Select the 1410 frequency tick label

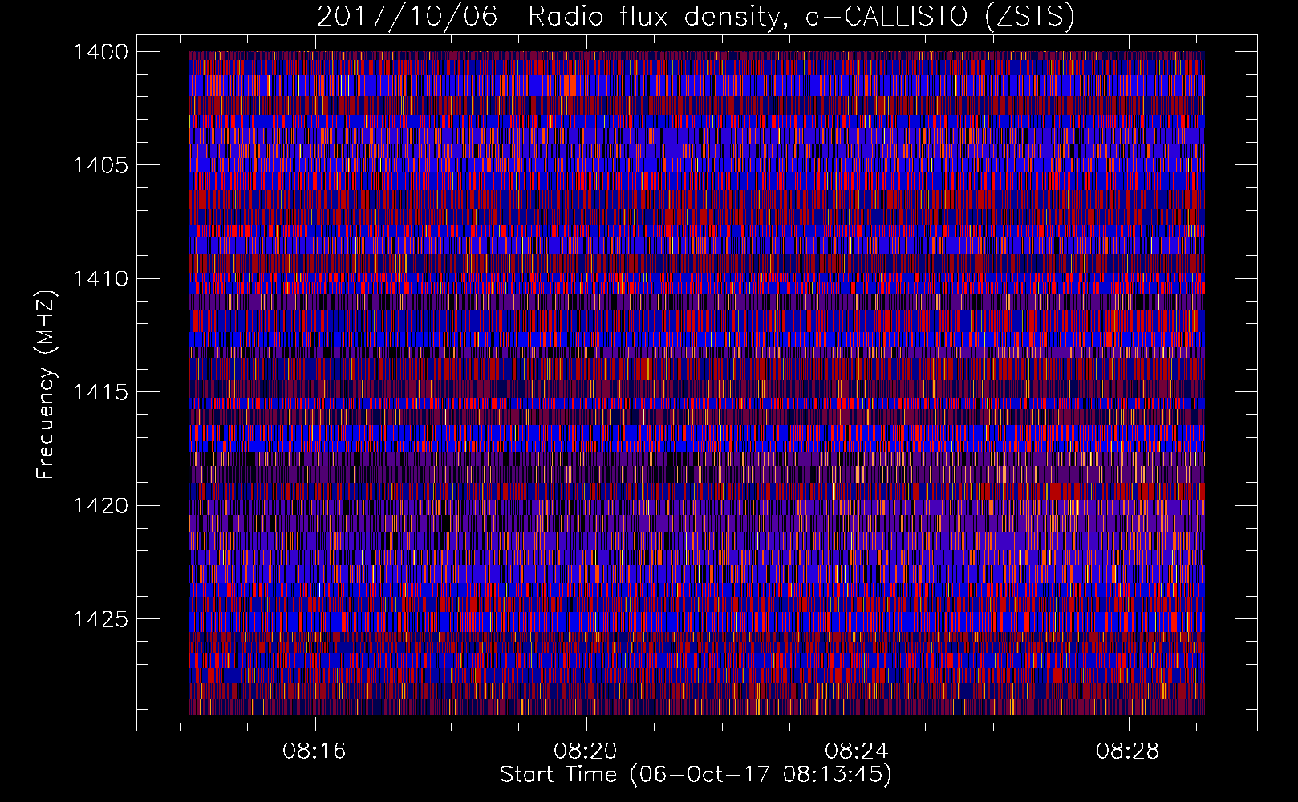pyautogui.click(x=100, y=279)
